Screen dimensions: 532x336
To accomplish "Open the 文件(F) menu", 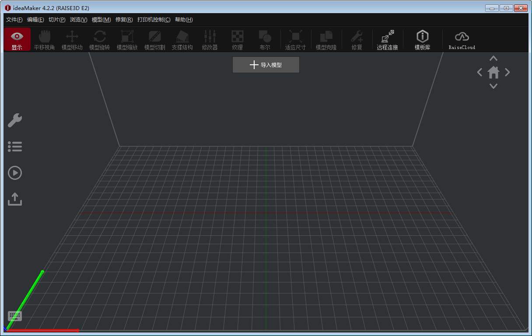I will pos(14,20).
